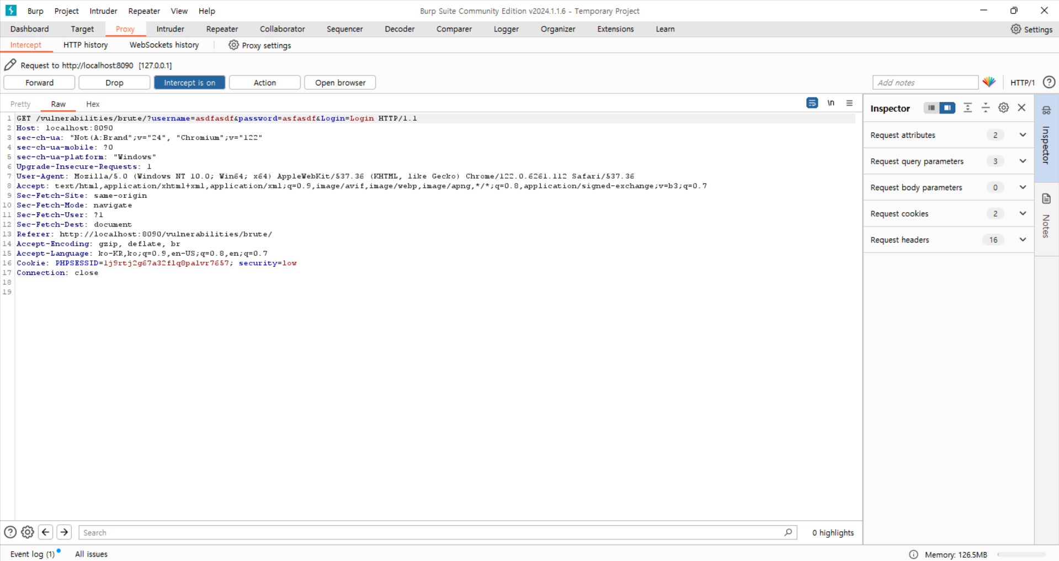Click the Burp Suite logo icon
This screenshot has width=1059, height=561.
click(11, 10)
